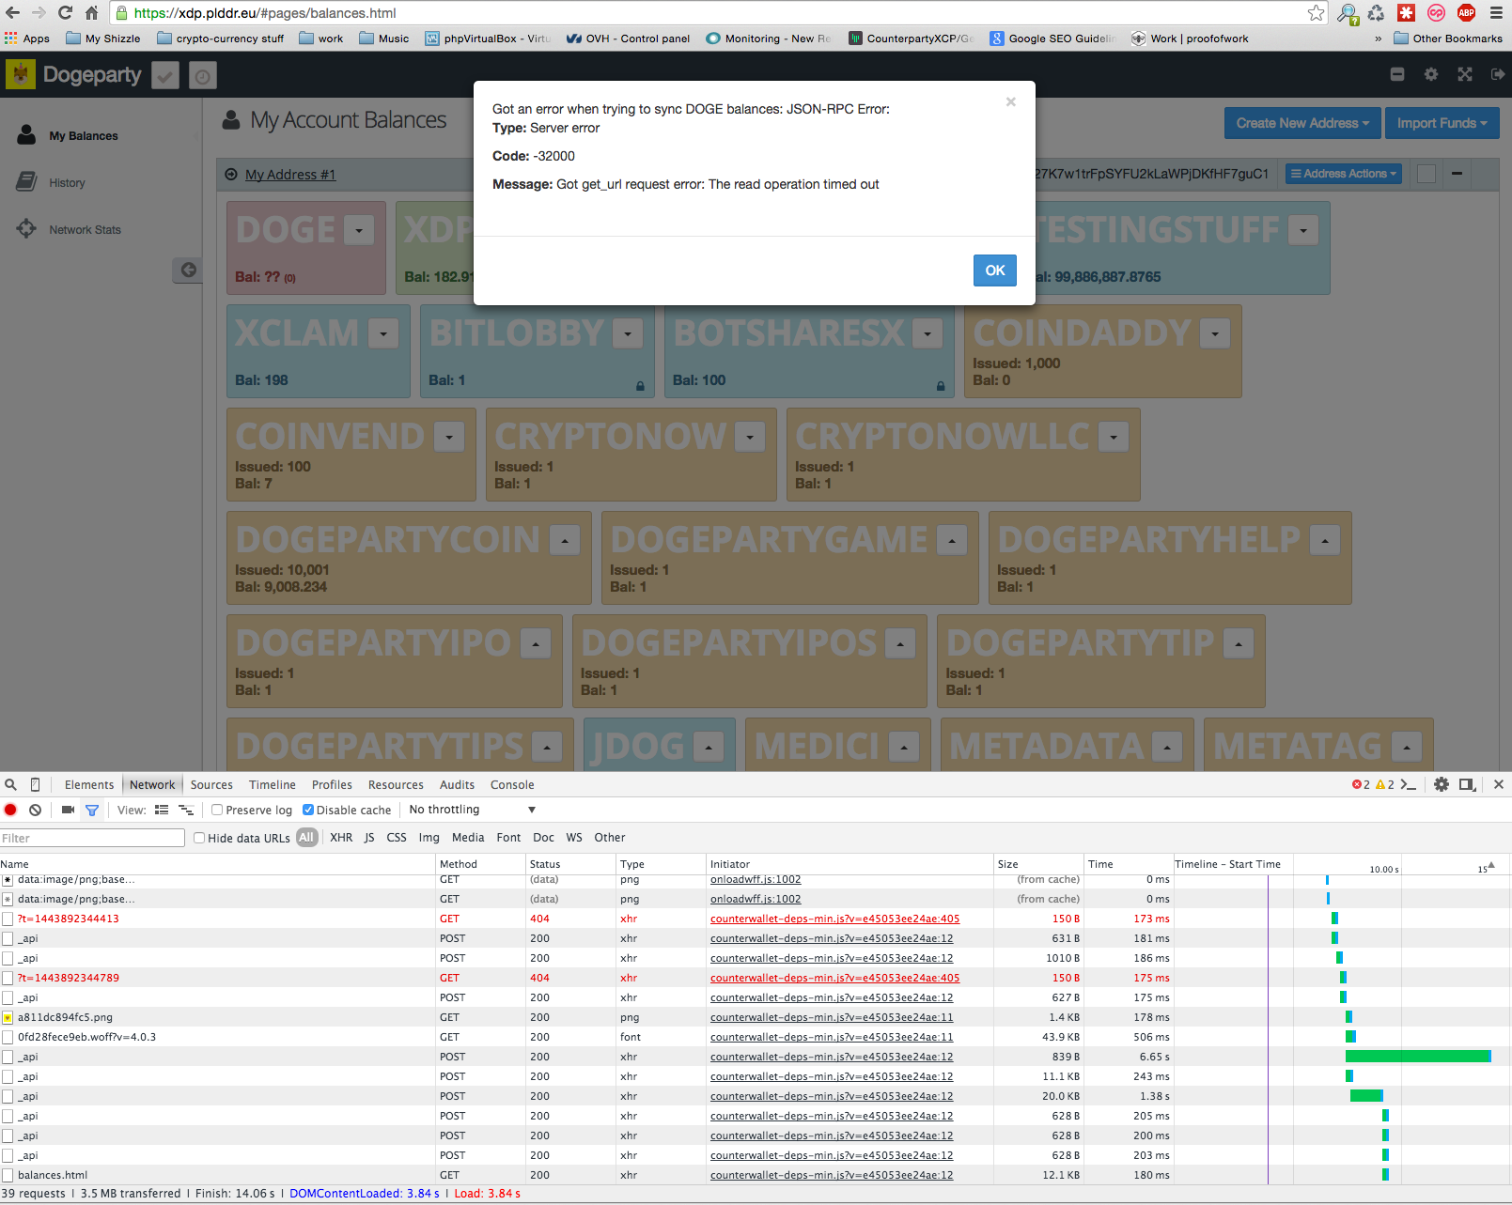This screenshot has height=1205, width=1512.
Task: Open the Address Actions dropdown
Action: (1344, 174)
